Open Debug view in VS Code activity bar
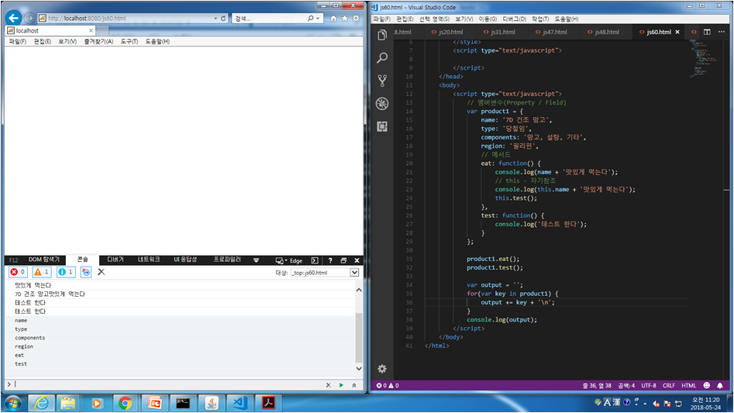Viewport: 734px width, 413px height. [382, 103]
